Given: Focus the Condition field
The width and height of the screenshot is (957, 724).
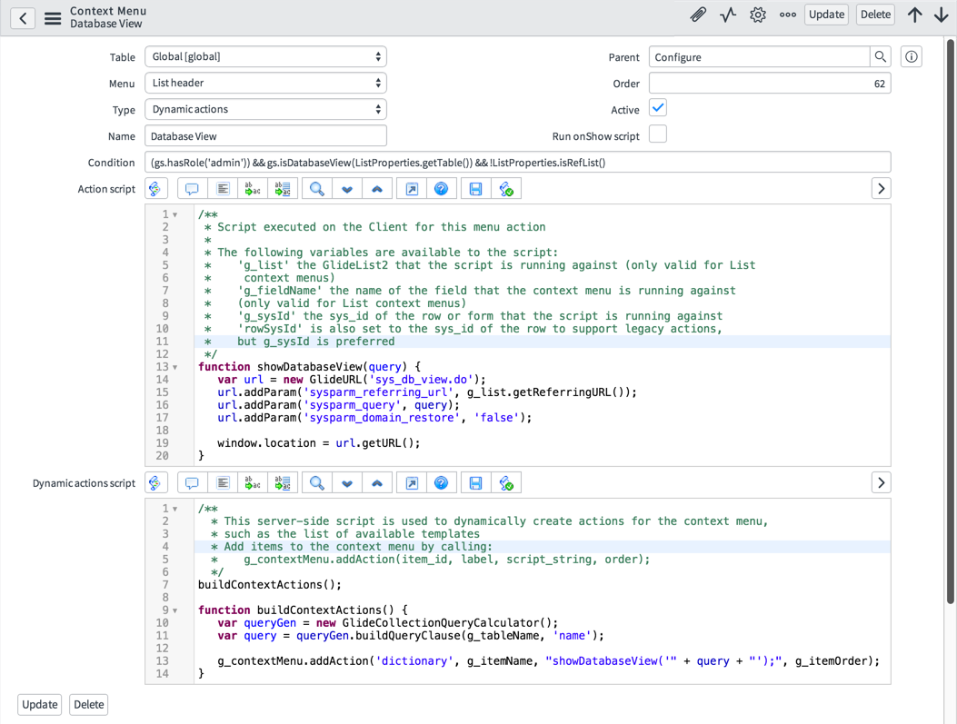Looking at the screenshot, I should pos(517,163).
